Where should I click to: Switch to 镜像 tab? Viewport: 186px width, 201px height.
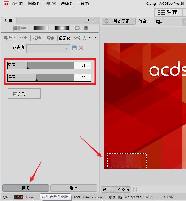(50, 38)
